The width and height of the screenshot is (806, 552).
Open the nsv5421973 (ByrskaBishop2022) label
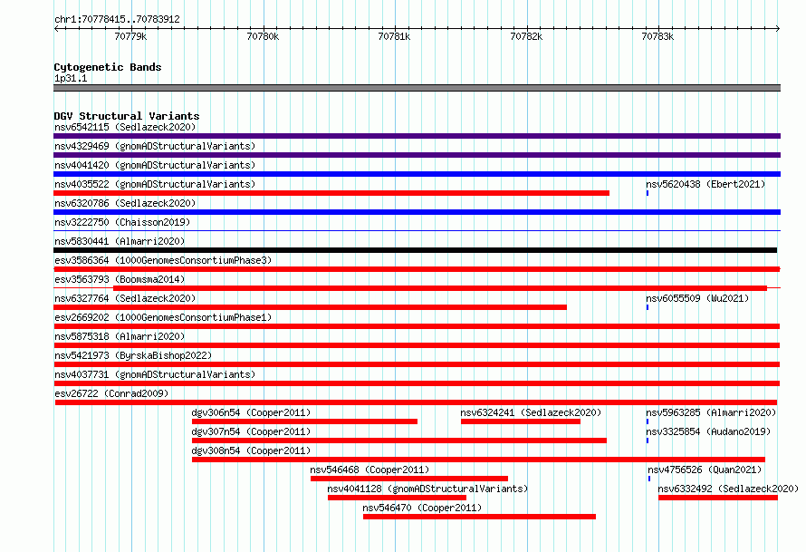coord(133,355)
